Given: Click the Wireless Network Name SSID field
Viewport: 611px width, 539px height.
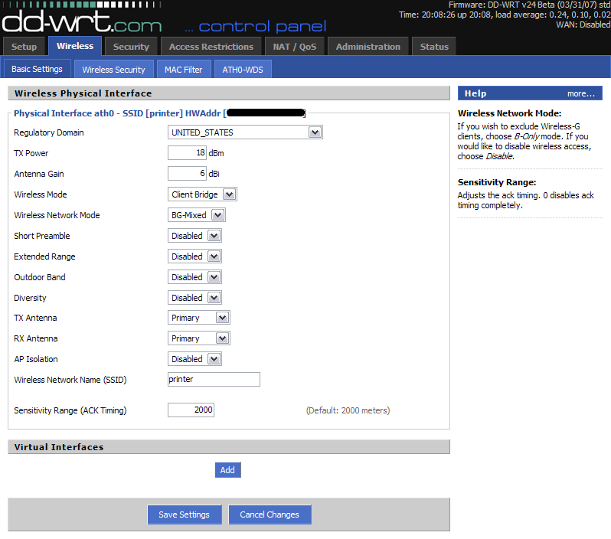Looking at the screenshot, I should [x=214, y=379].
